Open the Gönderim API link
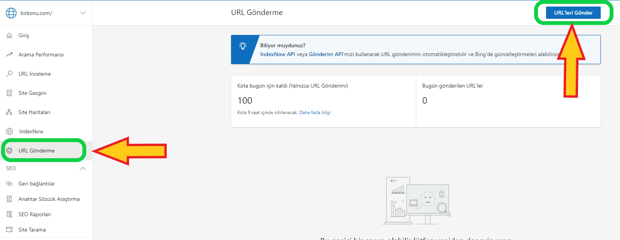Screen dimensions: 620x240 click(x=326, y=54)
